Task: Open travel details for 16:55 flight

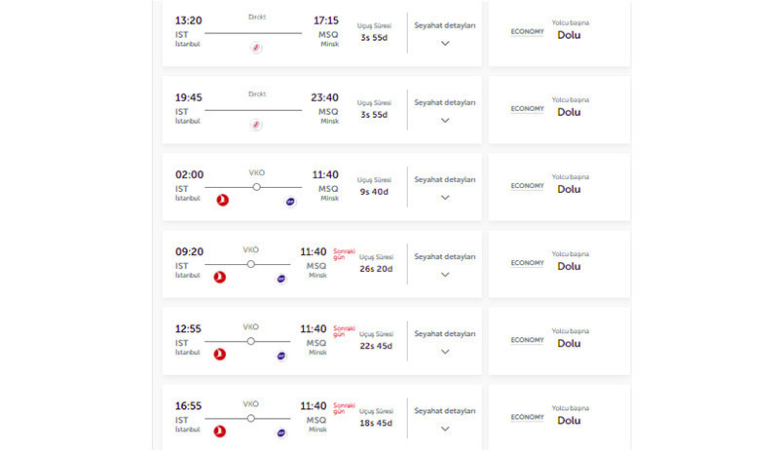Action: [445, 419]
